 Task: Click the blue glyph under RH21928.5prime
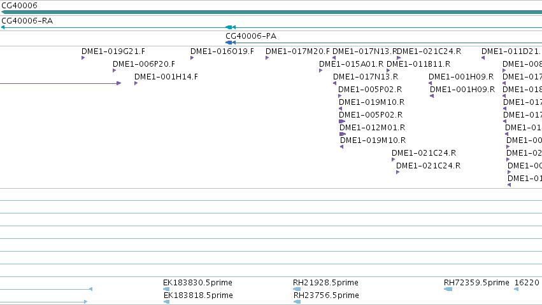click(x=297, y=289)
